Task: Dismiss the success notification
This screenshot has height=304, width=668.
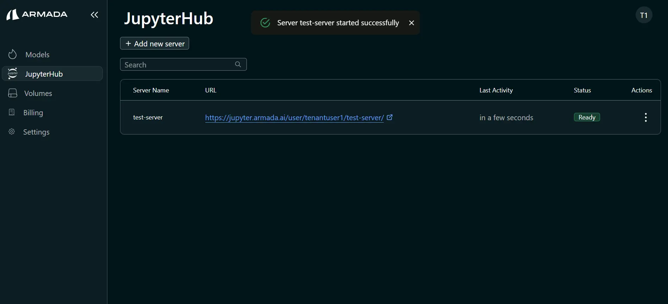Action: tap(411, 23)
